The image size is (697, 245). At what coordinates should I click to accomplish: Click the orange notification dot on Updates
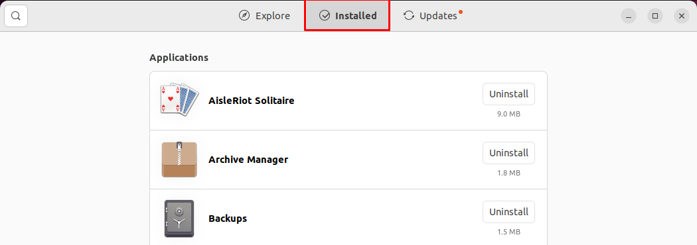tap(461, 12)
